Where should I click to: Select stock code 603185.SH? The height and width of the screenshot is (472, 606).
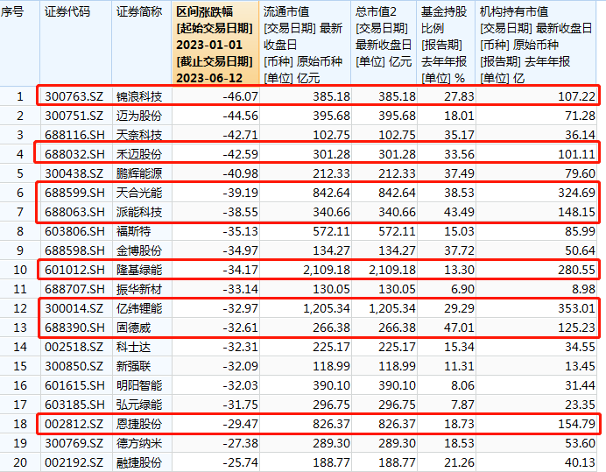[x=74, y=405]
